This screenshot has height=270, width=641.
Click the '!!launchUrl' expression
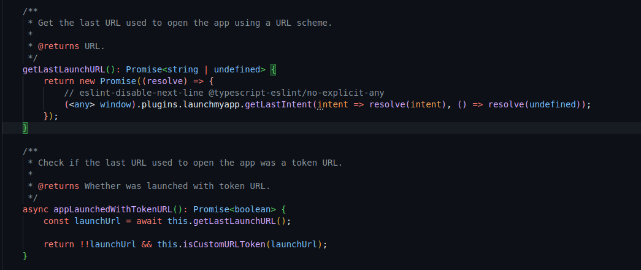coord(108,245)
